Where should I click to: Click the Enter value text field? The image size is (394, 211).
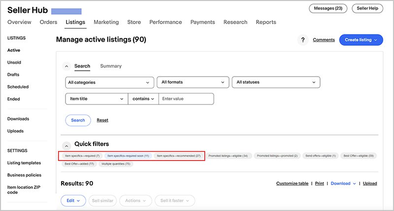click(186, 99)
